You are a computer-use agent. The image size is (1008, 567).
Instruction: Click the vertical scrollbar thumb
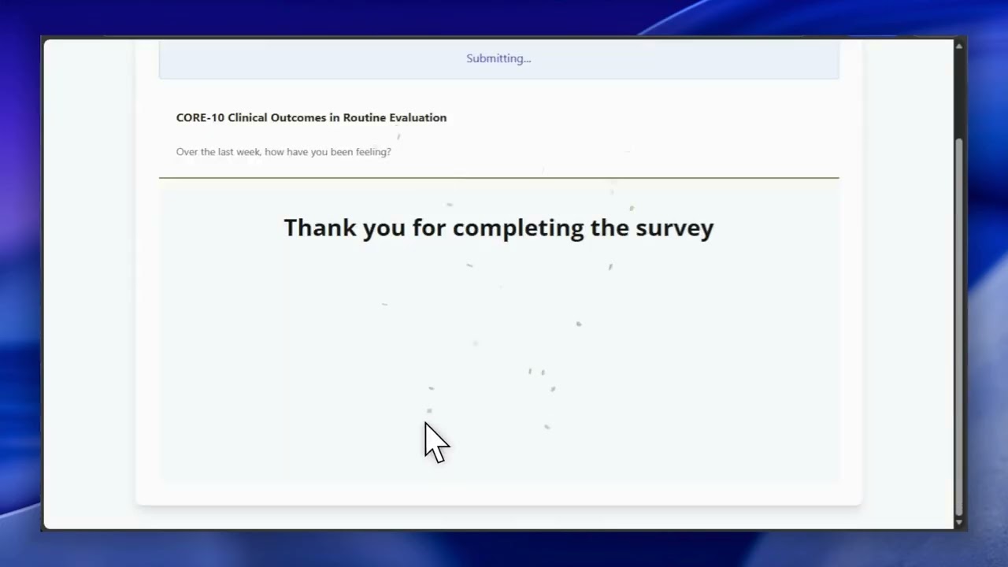tap(958, 326)
